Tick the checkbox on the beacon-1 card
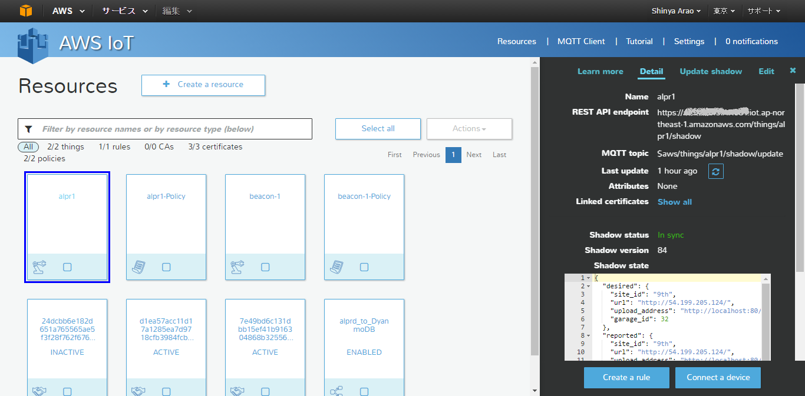Viewport: 805px width, 396px height. [265, 267]
